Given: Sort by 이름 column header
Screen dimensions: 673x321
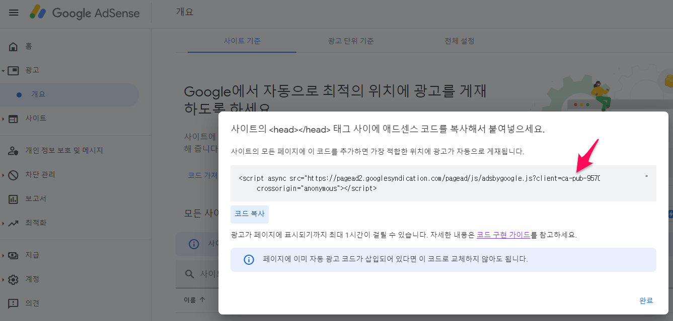Looking at the screenshot, I should pyautogui.click(x=194, y=300).
